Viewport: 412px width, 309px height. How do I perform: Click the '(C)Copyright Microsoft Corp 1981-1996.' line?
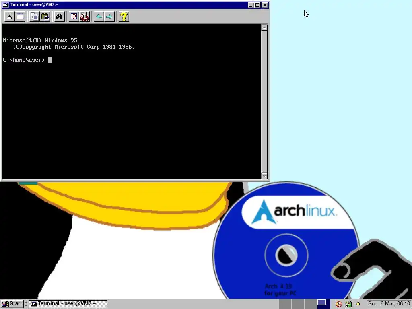tap(74, 47)
